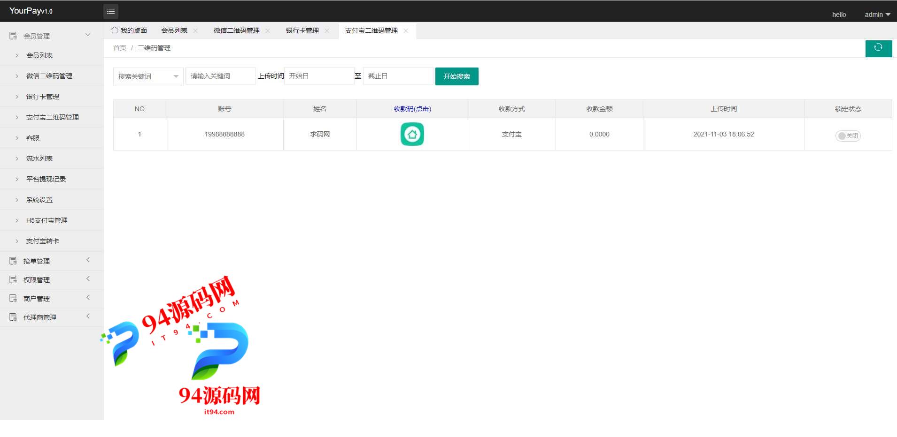Close the 会员列表 tab

coord(195,30)
